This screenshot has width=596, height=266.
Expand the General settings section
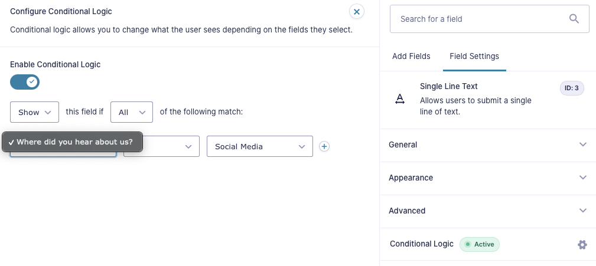point(487,145)
